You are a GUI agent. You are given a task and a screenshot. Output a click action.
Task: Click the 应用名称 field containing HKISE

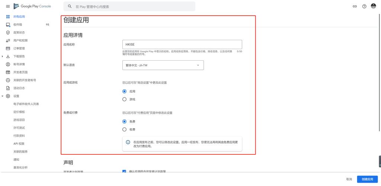[182, 45]
